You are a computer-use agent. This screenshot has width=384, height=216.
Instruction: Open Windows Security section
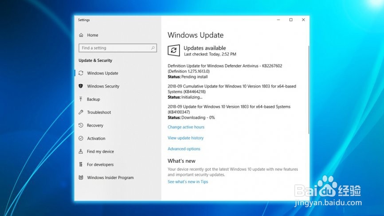(x=103, y=86)
